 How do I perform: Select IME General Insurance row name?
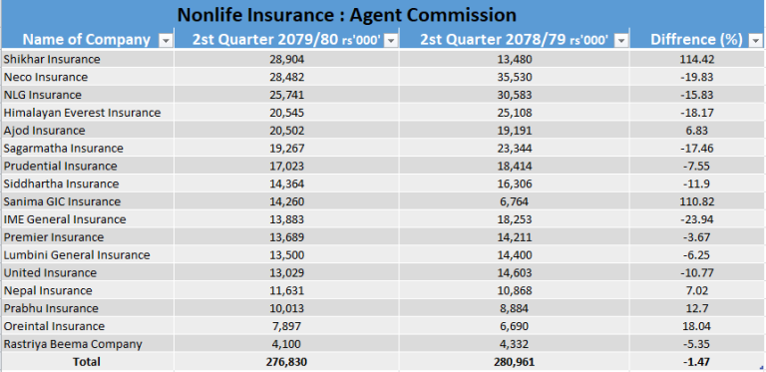88,219
